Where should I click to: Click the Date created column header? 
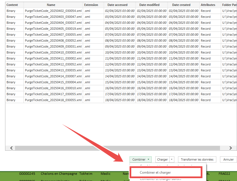click(181, 5)
